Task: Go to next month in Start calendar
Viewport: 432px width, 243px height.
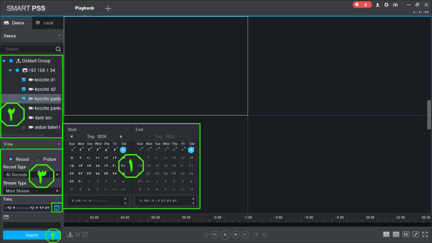Action: click(121, 137)
